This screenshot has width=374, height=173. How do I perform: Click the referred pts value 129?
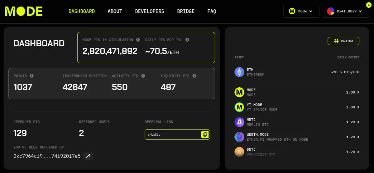coord(20,133)
